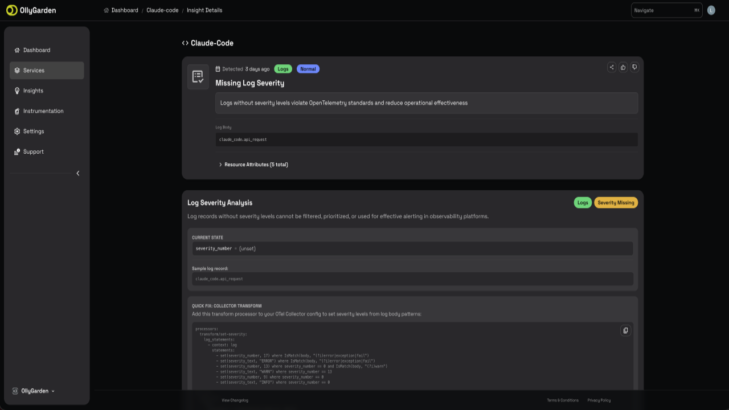Click the blue Normal badge
This screenshot has height=410, width=729.
pos(308,69)
